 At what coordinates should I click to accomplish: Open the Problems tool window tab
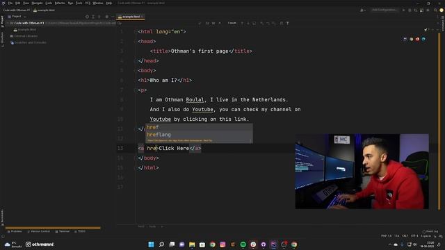pyautogui.click(x=15, y=231)
